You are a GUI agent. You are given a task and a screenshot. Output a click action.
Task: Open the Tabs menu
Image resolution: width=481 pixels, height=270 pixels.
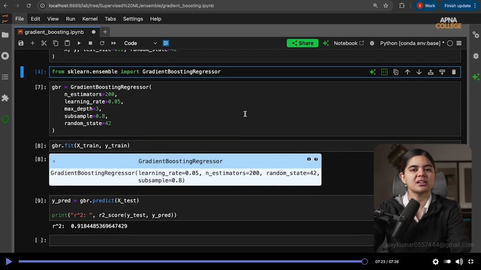110,19
